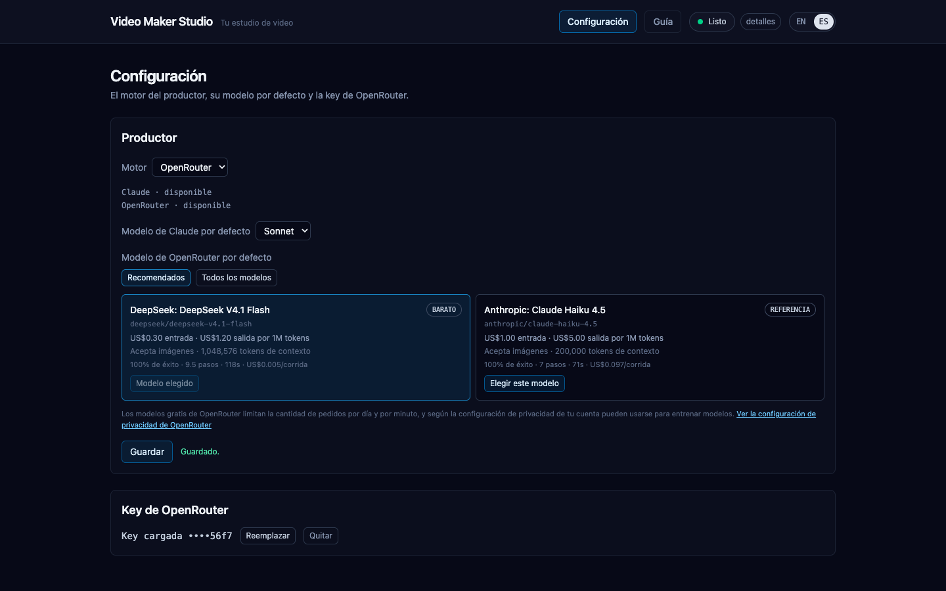Click the Key de OpenRouter heading
The height and width of the screenshot is (591, 946).
click(x=175, y=510)
